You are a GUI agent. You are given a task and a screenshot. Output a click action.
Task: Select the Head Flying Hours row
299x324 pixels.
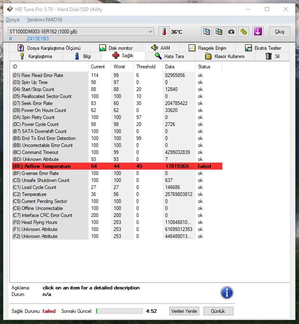click(117, 223)
